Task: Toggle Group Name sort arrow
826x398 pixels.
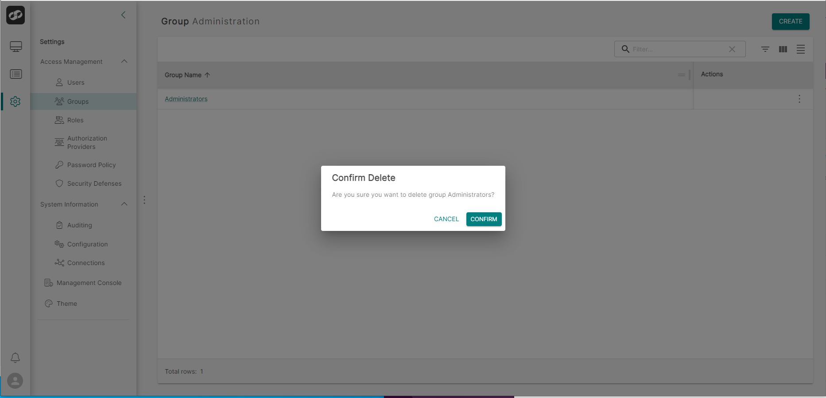Action: [207, 75]
